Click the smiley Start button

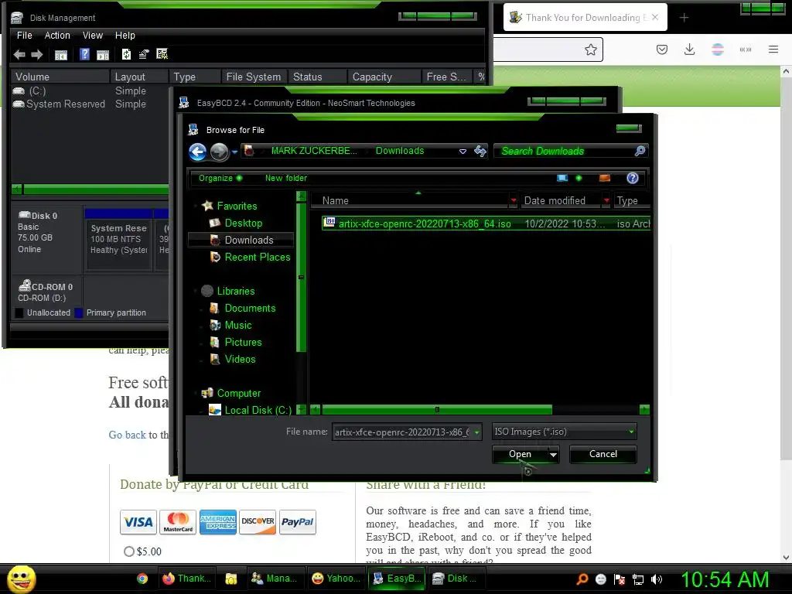click(22, 579)
